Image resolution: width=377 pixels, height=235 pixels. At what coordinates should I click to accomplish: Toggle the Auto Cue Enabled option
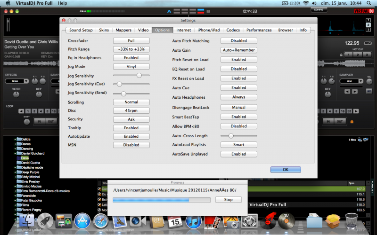click(x=238, y=88)
